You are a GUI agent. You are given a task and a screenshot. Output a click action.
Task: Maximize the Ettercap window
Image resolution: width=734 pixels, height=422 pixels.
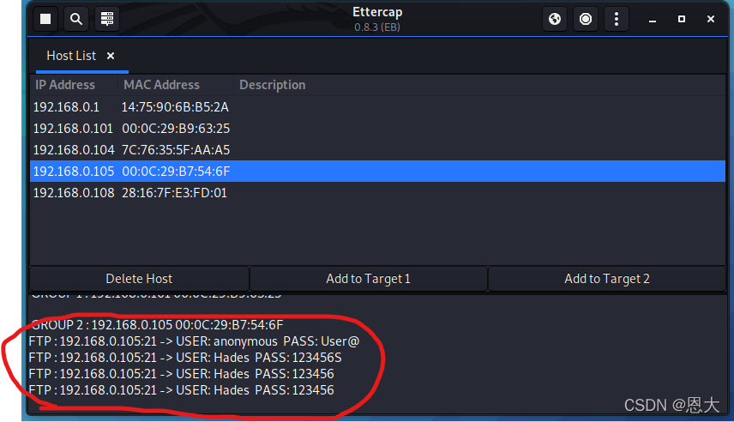[x=682, y=18]
